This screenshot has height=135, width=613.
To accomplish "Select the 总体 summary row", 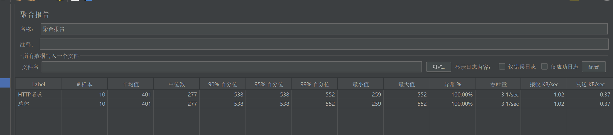I will click(24, 104).
